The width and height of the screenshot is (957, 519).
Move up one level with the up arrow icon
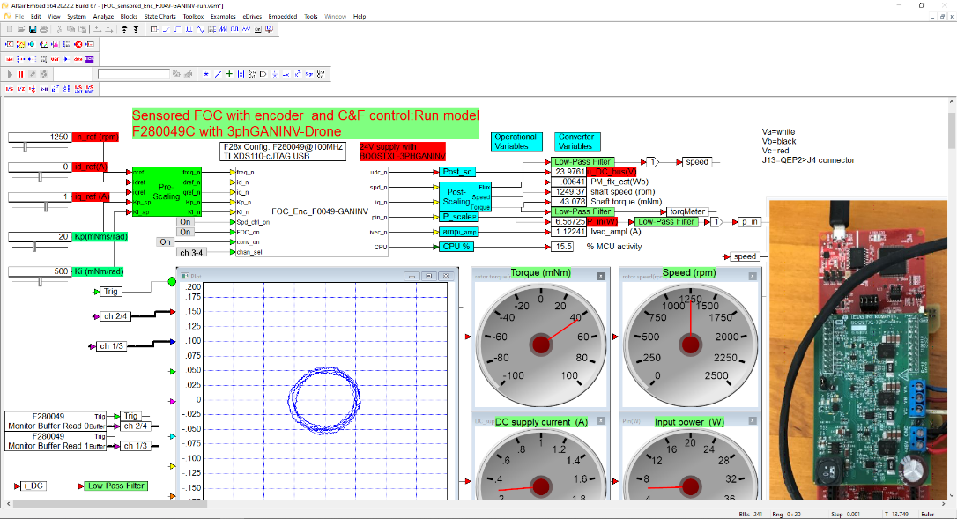(124, 29)
